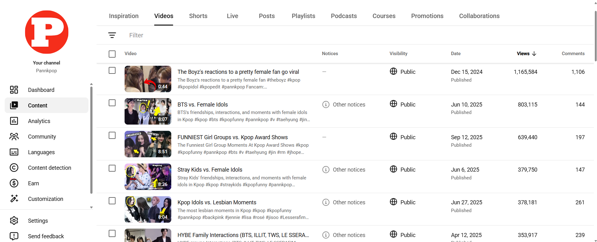Screen dimensions: 597x242
Task: Click the info icon on Stray Kids row
Action: 326,169
